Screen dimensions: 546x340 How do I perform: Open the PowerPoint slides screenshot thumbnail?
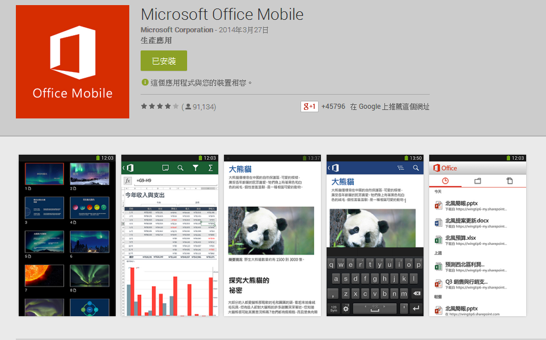[x=67, y=236]
